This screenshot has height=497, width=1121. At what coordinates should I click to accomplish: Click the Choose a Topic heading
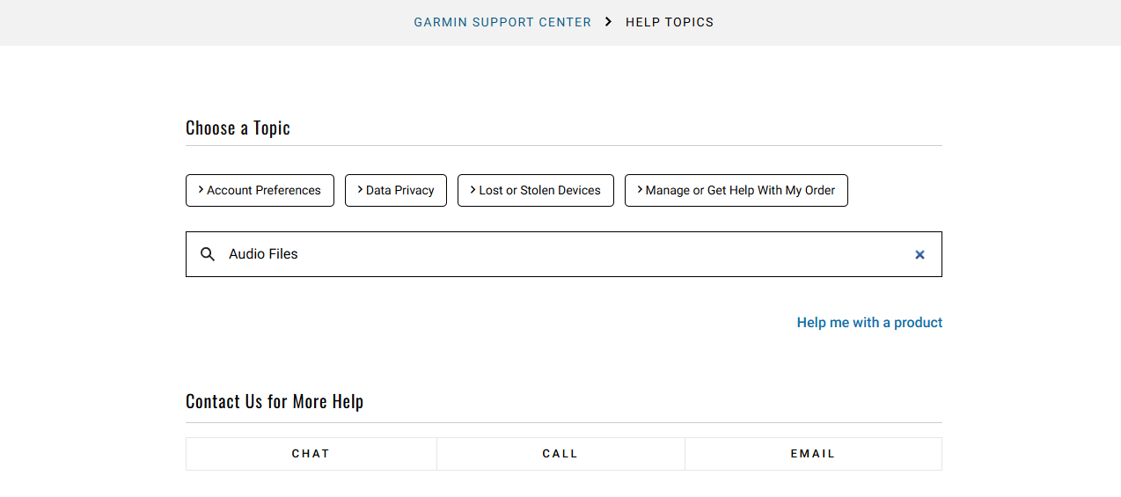coord(238,128)
